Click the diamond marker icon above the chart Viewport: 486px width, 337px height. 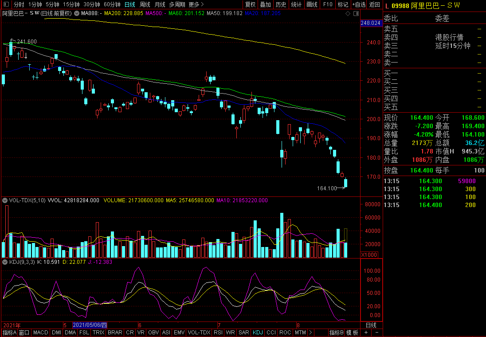coord(348,13)
